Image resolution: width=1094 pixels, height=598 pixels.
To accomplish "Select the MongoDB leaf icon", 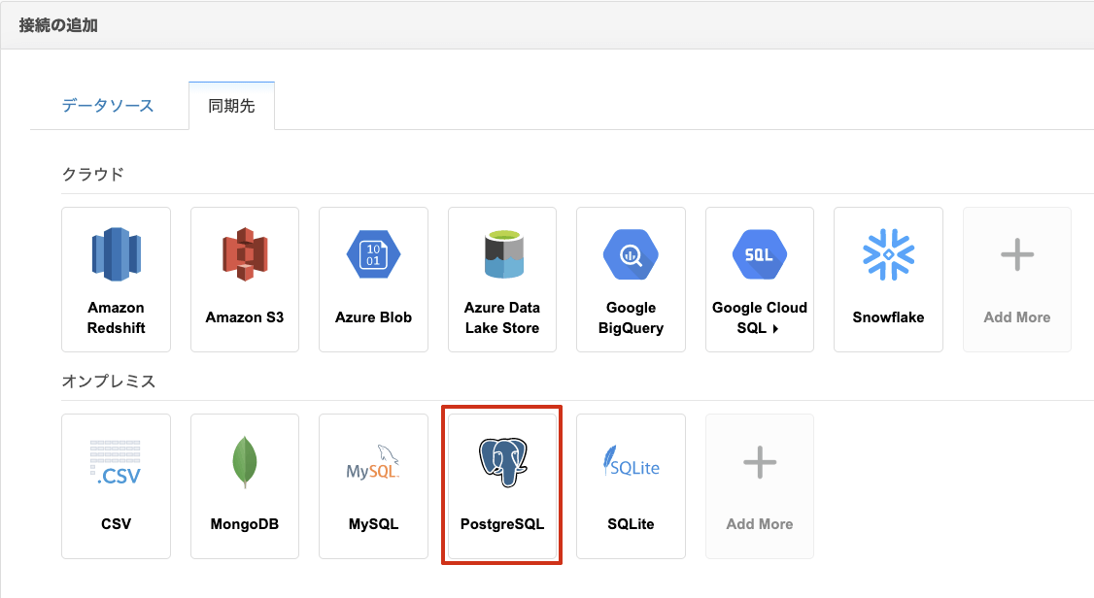I will coord(245,463).
